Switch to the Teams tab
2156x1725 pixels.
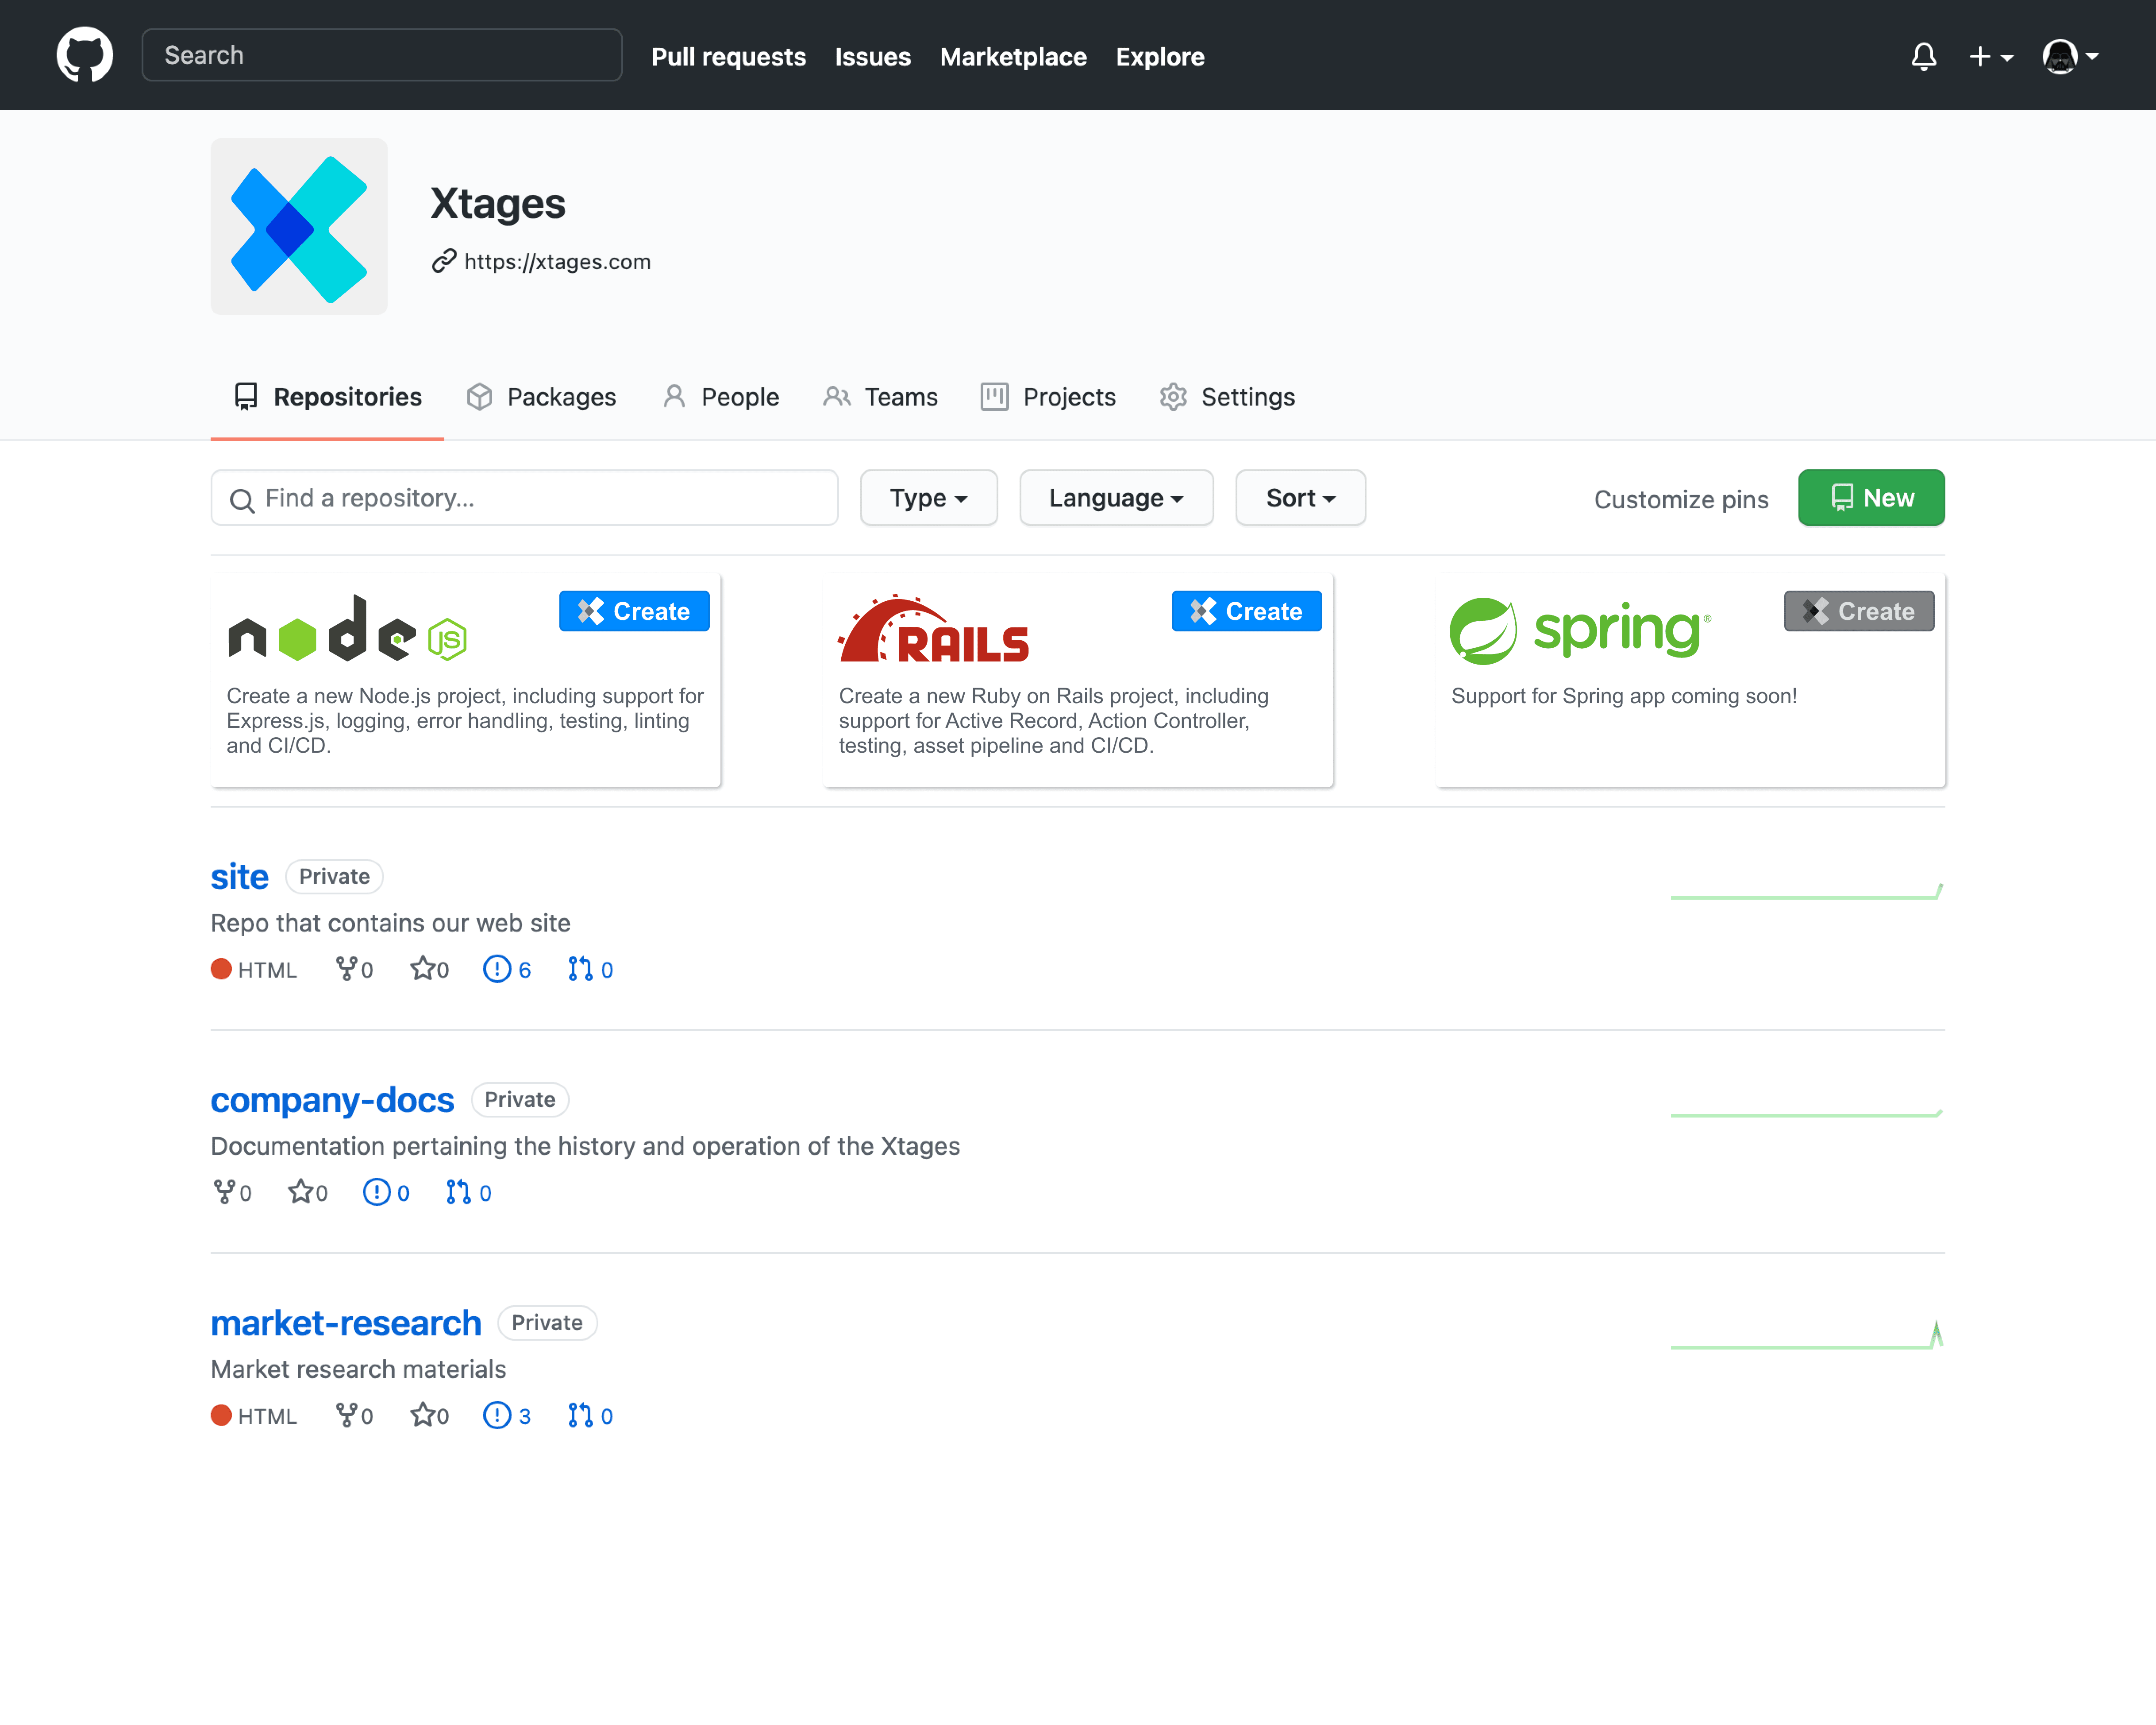(x=880, y=397)
